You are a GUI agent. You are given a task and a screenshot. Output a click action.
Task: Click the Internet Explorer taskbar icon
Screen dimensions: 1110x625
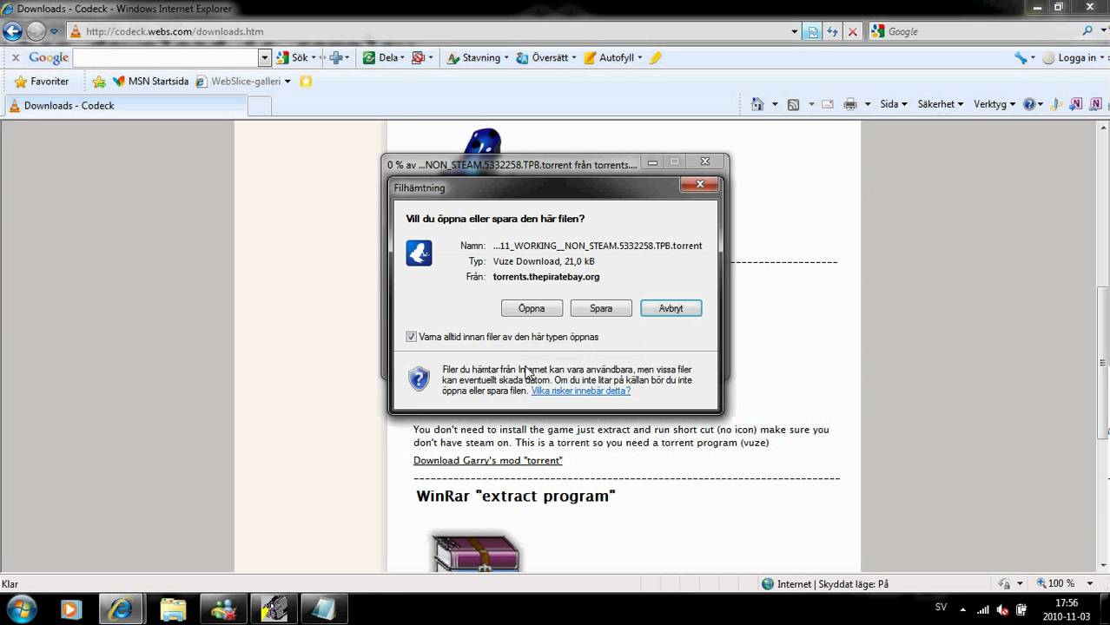click(x=122, y=609)
